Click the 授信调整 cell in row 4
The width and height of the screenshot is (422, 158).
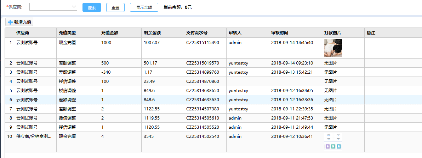[67, 81]
